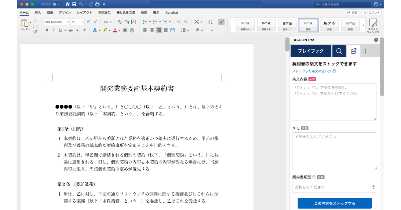Screen dimensions: 401x210
Task: Open the 挿入 (Insert) ribbon tab
Action: point(38,12)
